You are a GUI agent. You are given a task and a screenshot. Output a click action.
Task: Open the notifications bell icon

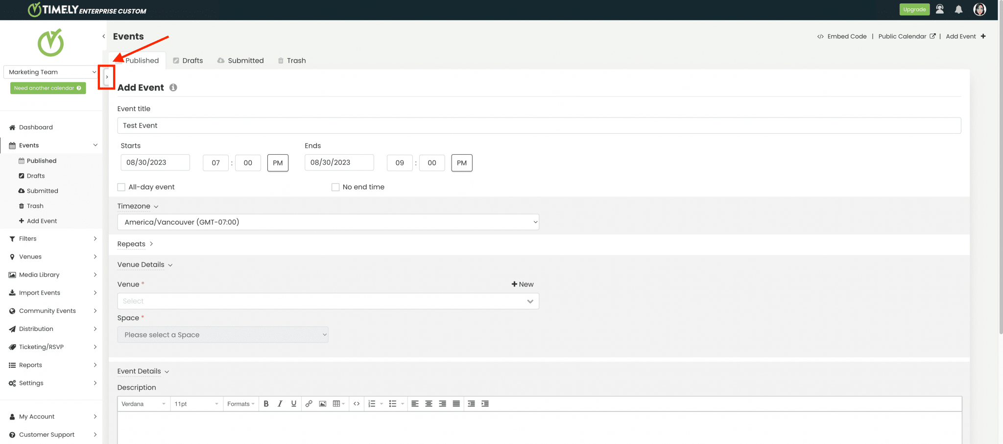coord(959,9)
